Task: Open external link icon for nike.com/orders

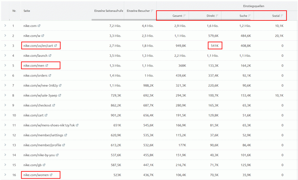Action: pyautogui.click(x=50, y=75)
